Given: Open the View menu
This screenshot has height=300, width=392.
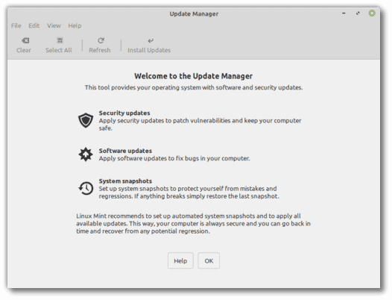Looking at the screenshot, I should [x=54, y=25].
